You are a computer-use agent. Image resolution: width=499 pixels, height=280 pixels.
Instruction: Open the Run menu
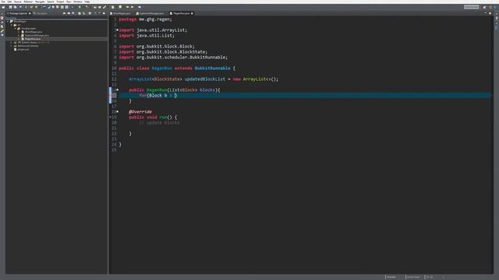click(69, 2)
